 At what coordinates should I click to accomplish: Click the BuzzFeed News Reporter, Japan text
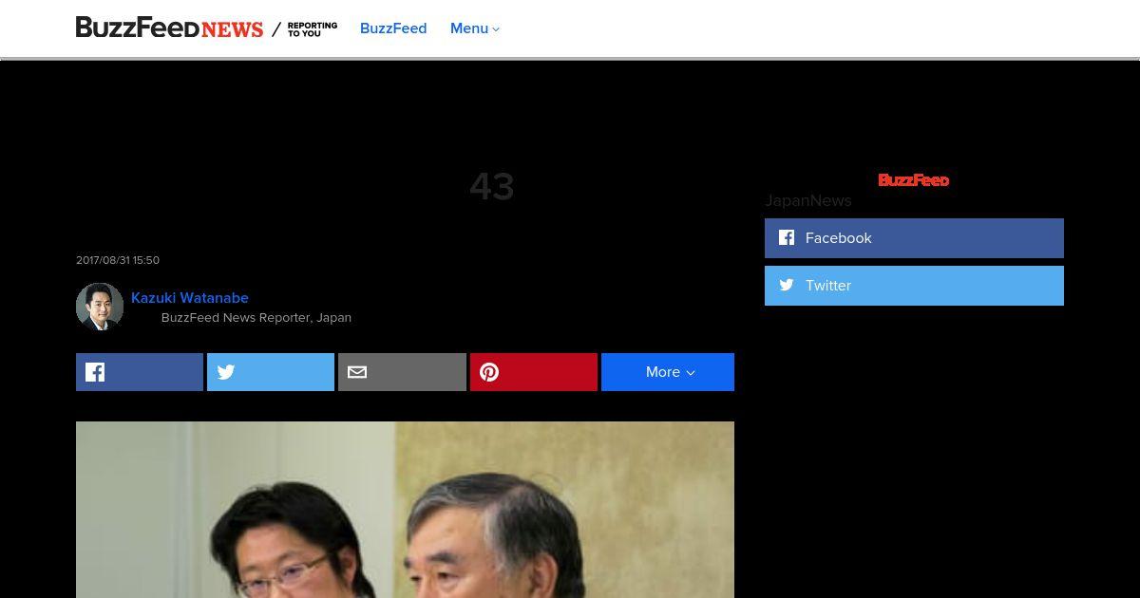pos(256,318)
